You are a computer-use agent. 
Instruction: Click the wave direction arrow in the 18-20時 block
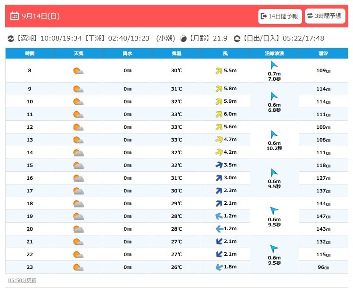(274, 211)
